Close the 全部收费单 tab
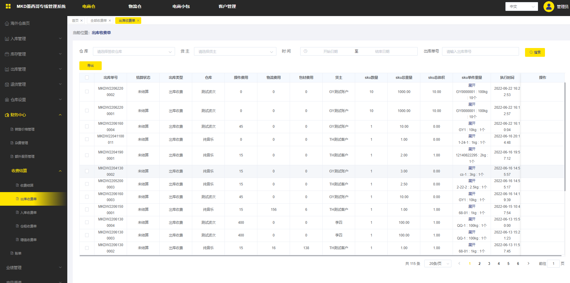The image size is (570, 283). [x=110, y=21]
